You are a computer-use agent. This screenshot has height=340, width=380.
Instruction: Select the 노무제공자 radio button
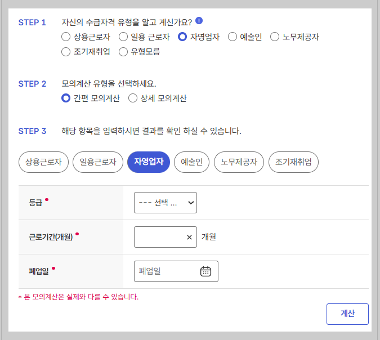[x=275, y=37]
